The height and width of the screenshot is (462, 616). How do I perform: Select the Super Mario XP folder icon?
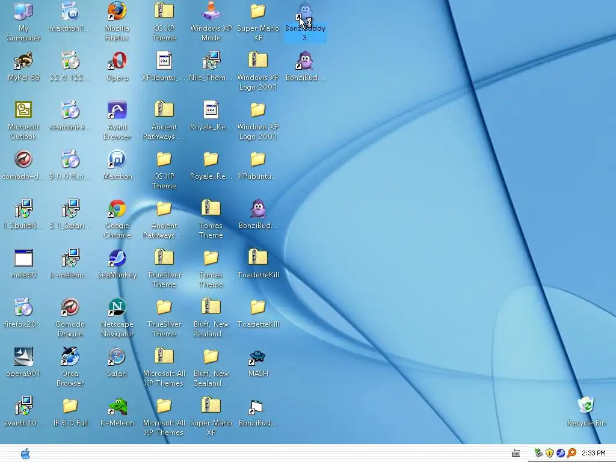point(257,11)
